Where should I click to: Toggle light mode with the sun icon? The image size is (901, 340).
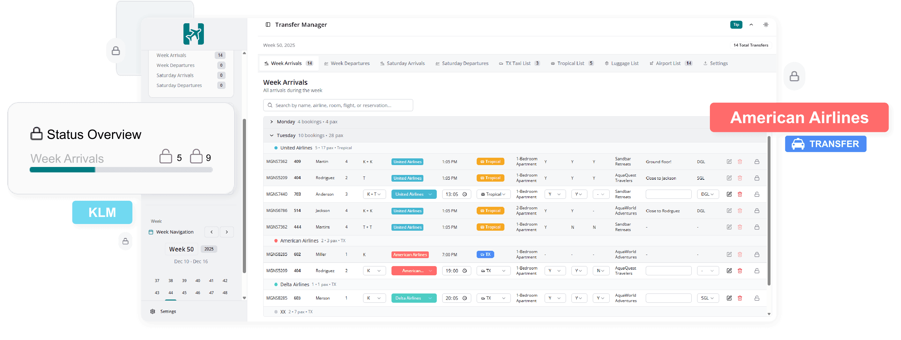[x=766, y=25]
